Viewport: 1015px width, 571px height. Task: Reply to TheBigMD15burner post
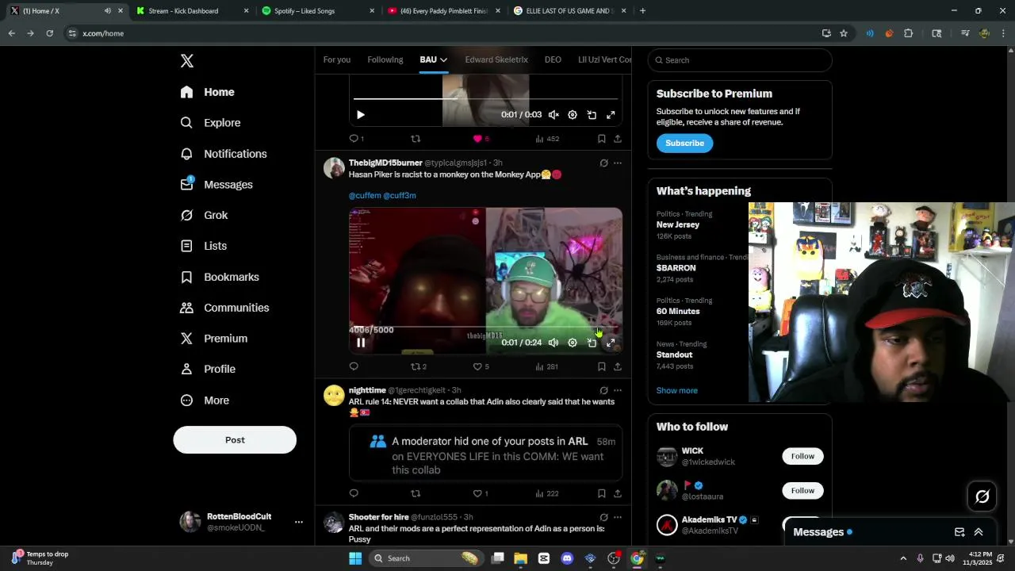coord(354,366)
